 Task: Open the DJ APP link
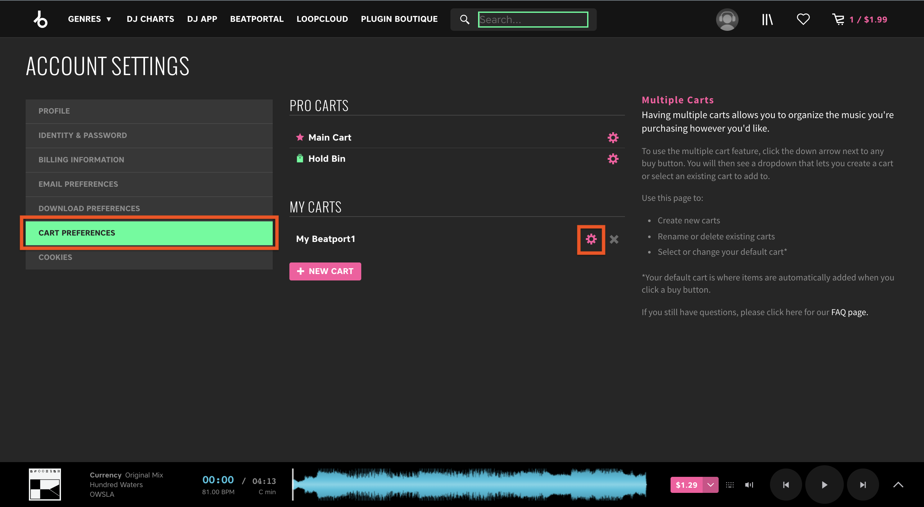202,19
